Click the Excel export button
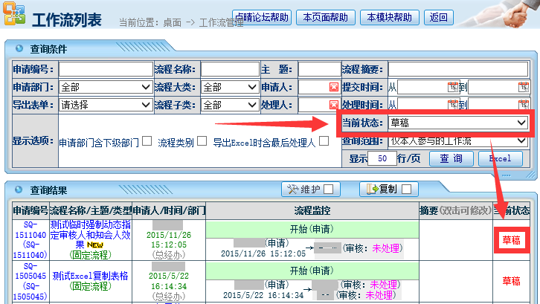 pyautogui.click(x=500, y=158)
